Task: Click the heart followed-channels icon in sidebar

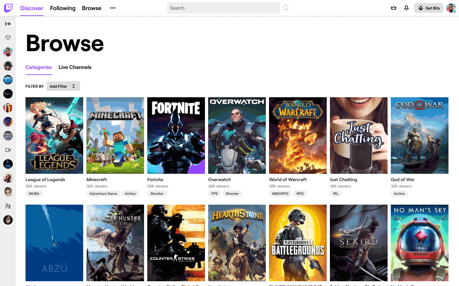Action: [8, 38]
